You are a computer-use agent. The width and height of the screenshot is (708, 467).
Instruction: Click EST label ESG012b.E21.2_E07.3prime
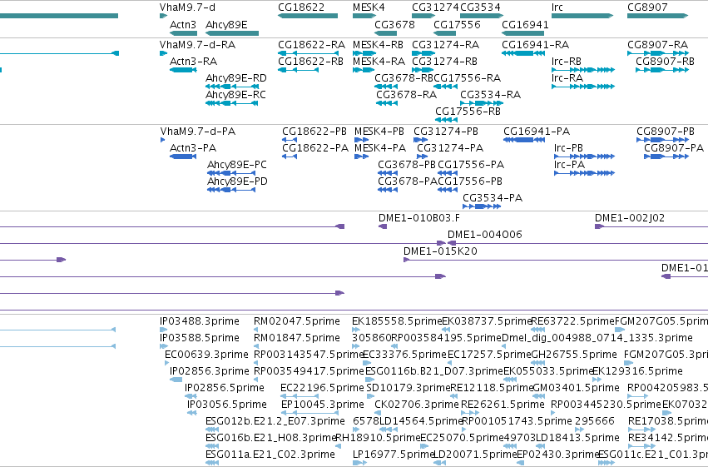coord(275,421)
